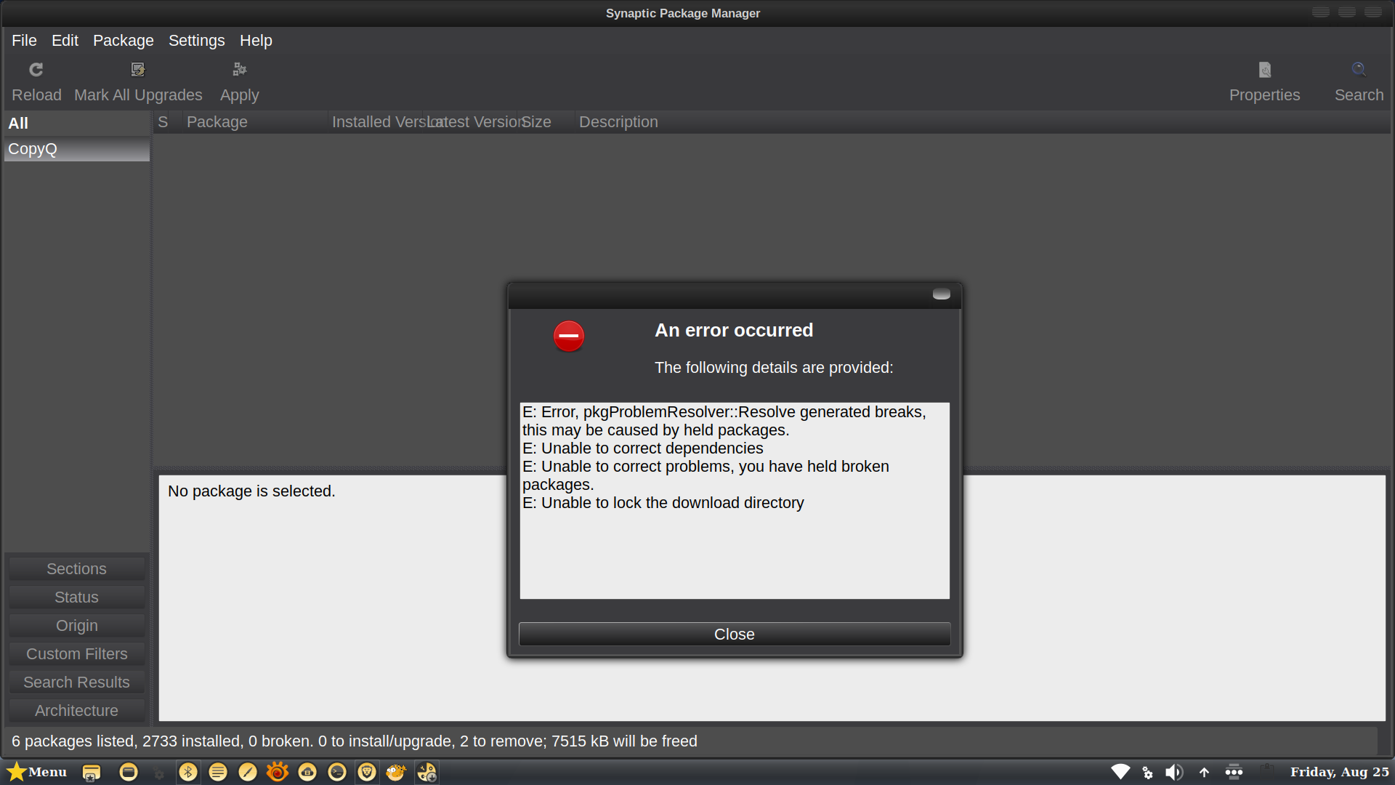Open the Edit menu
Screen dimensions: 1395x785
click(65, 41)
